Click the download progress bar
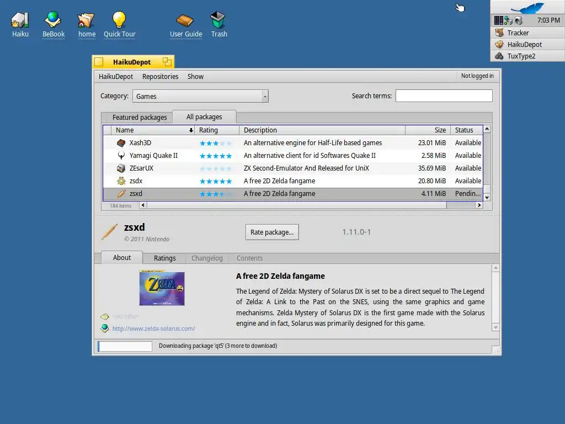 coord(125,346)
